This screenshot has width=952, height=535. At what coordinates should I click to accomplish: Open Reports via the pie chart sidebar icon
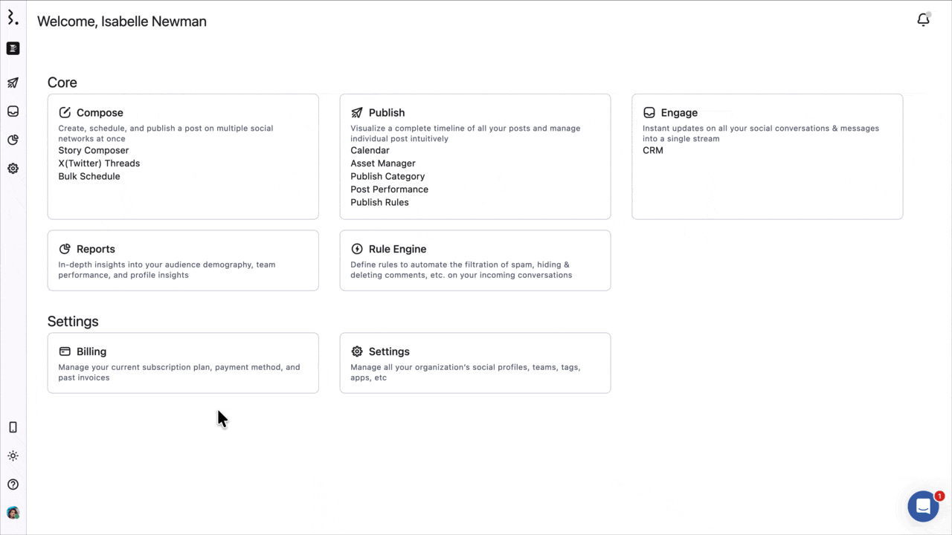click(x=13, y=140)
